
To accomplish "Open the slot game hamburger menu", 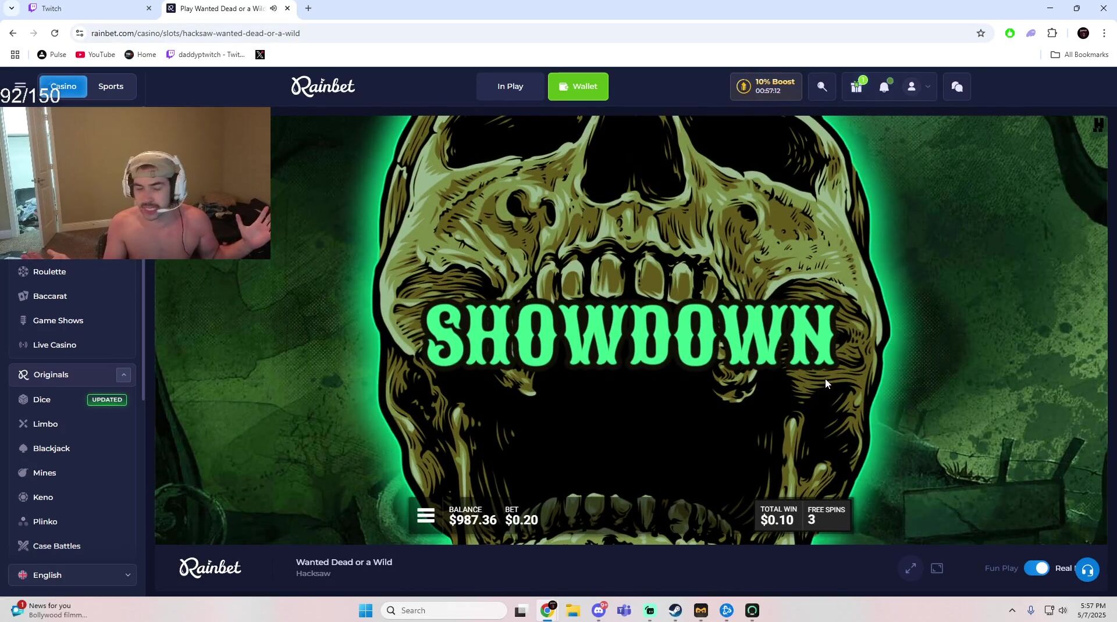I will point(426,516).
